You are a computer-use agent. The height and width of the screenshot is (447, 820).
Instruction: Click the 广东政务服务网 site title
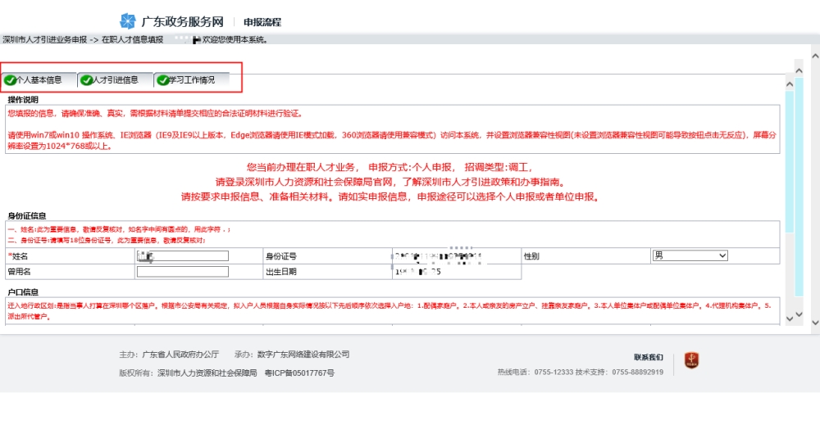click(x=183, y=21)
